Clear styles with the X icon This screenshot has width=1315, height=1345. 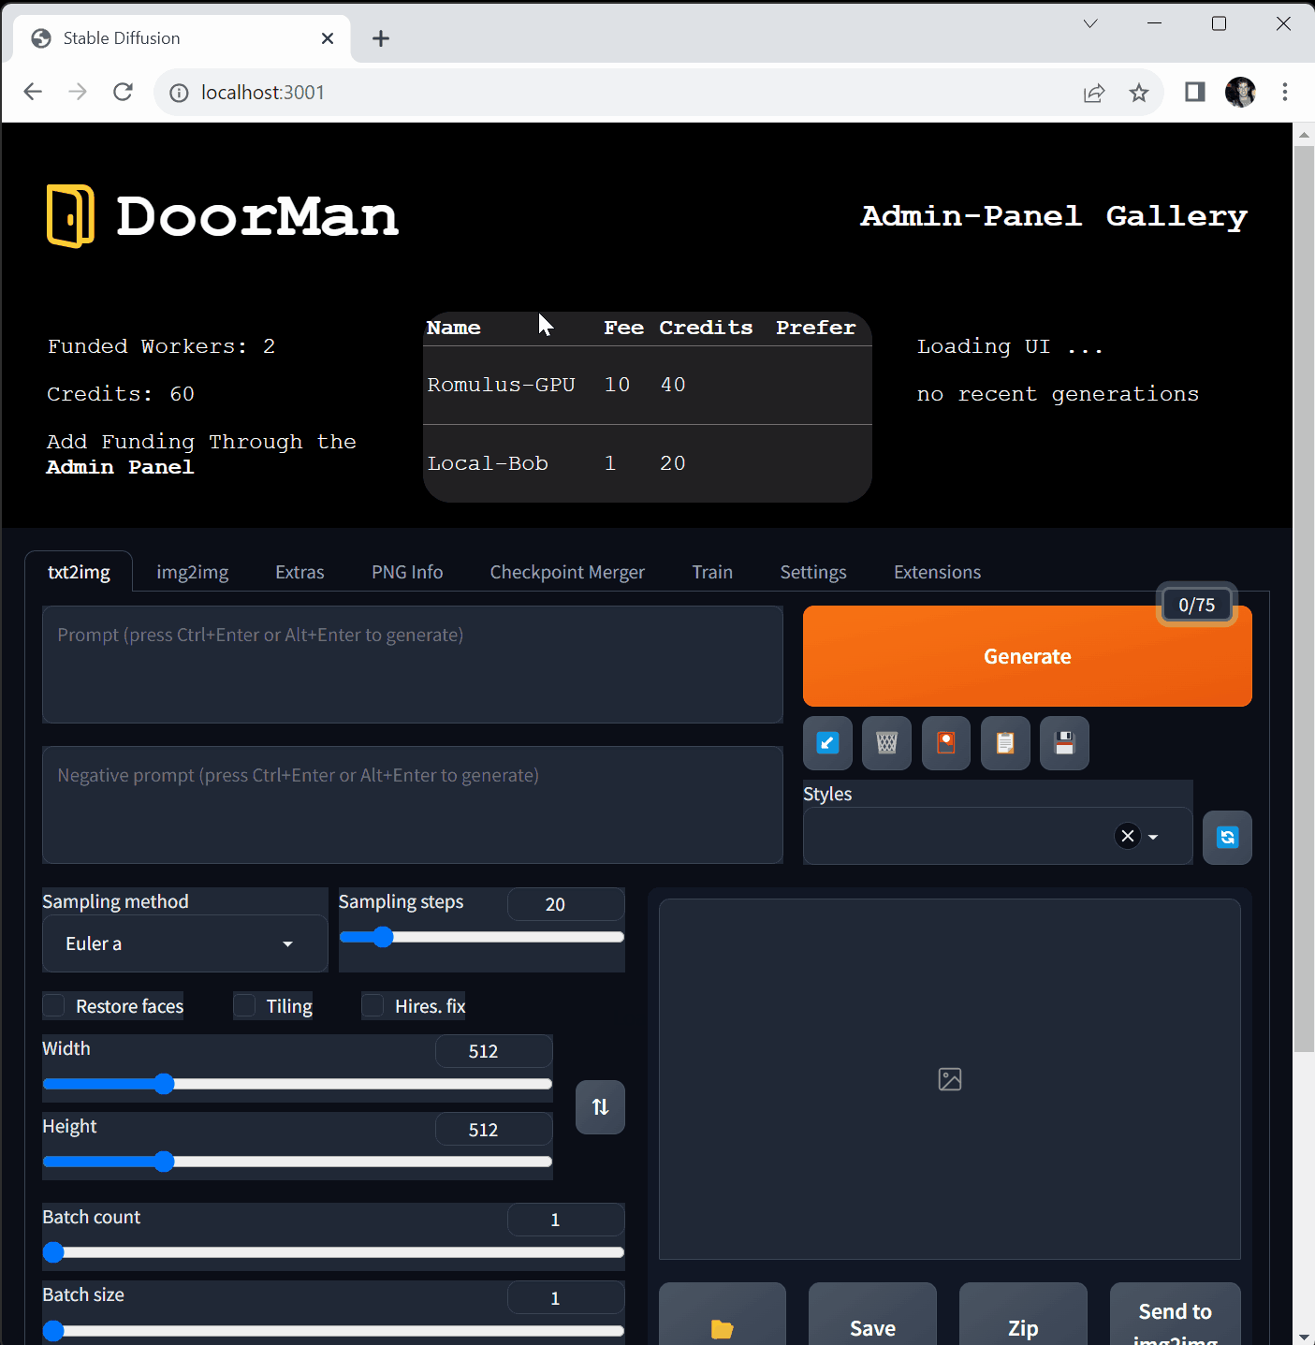tap(1128, 836)
